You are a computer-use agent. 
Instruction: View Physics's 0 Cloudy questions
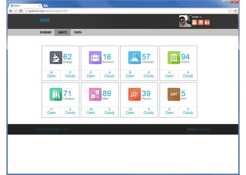[149, 111]
